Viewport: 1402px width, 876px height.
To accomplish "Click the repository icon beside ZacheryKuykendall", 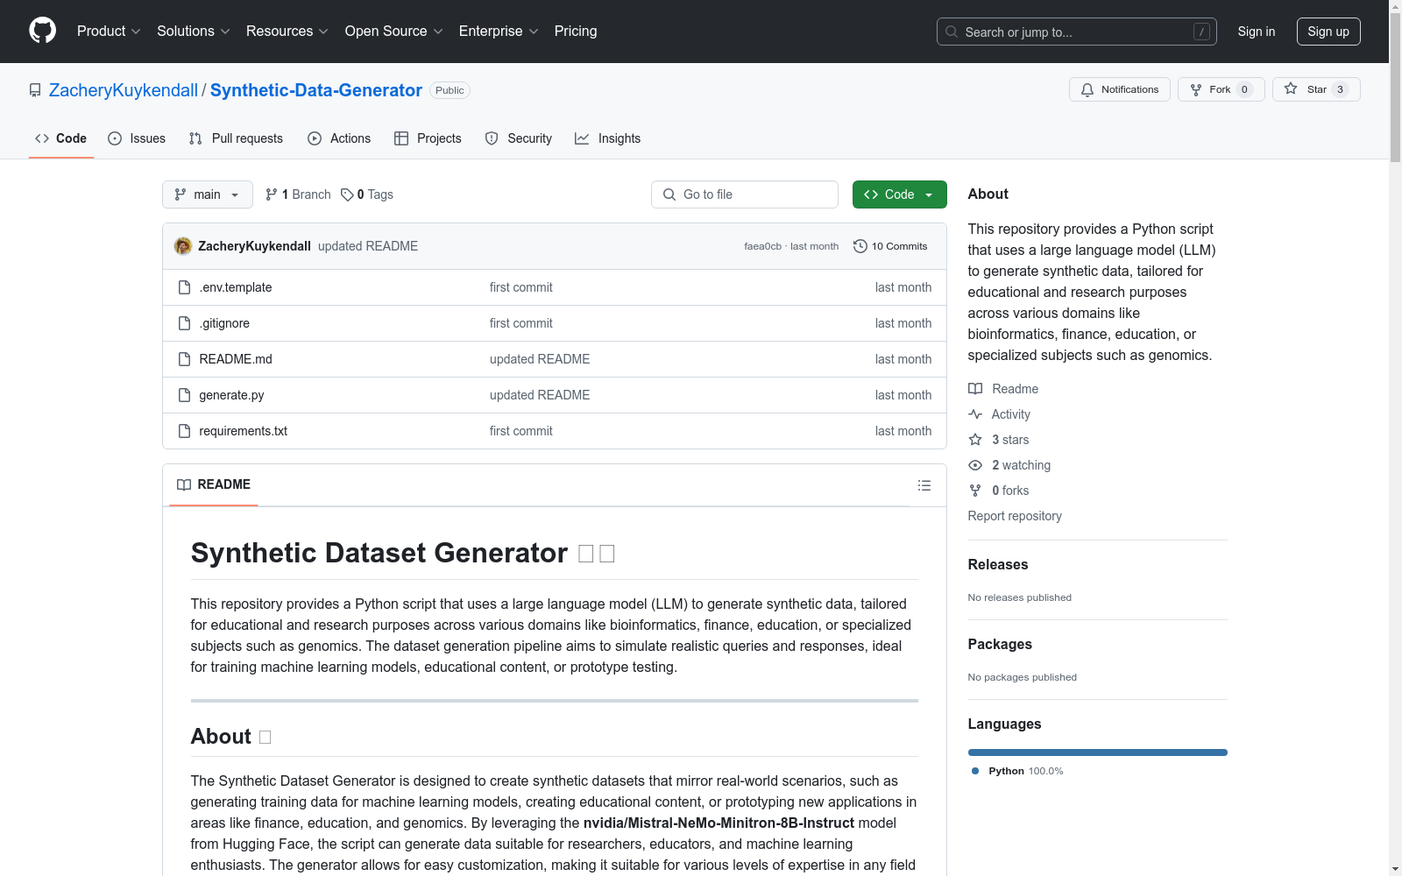I will [35, 90].
